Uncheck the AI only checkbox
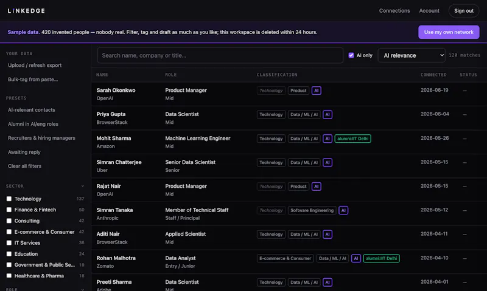The height and width of the screenshot is (291, 487). [x=351, y=55]
